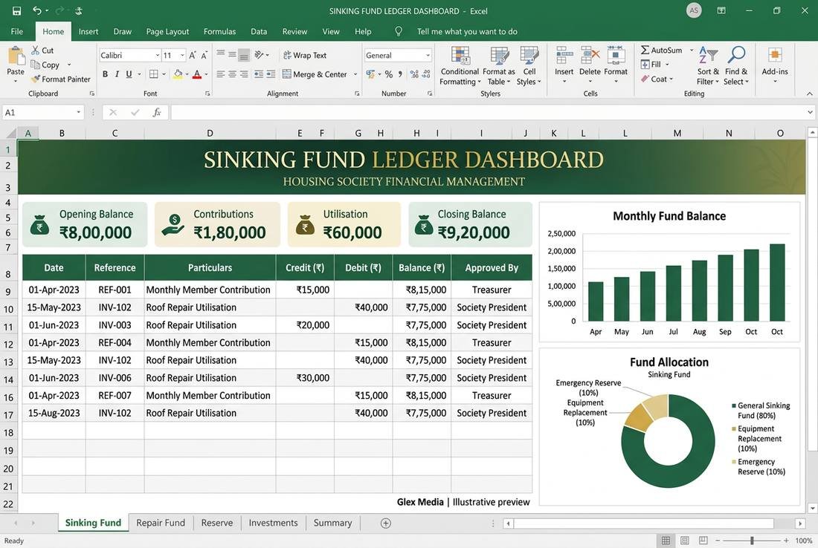Select row header 12
Viewport: 818px width, 548px height.
tap(8, 345)
